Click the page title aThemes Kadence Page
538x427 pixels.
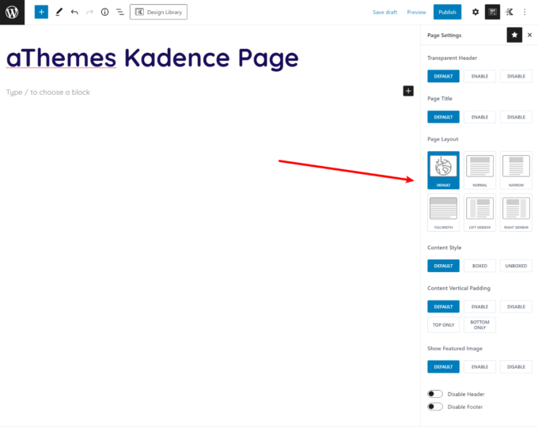[153, 58]
